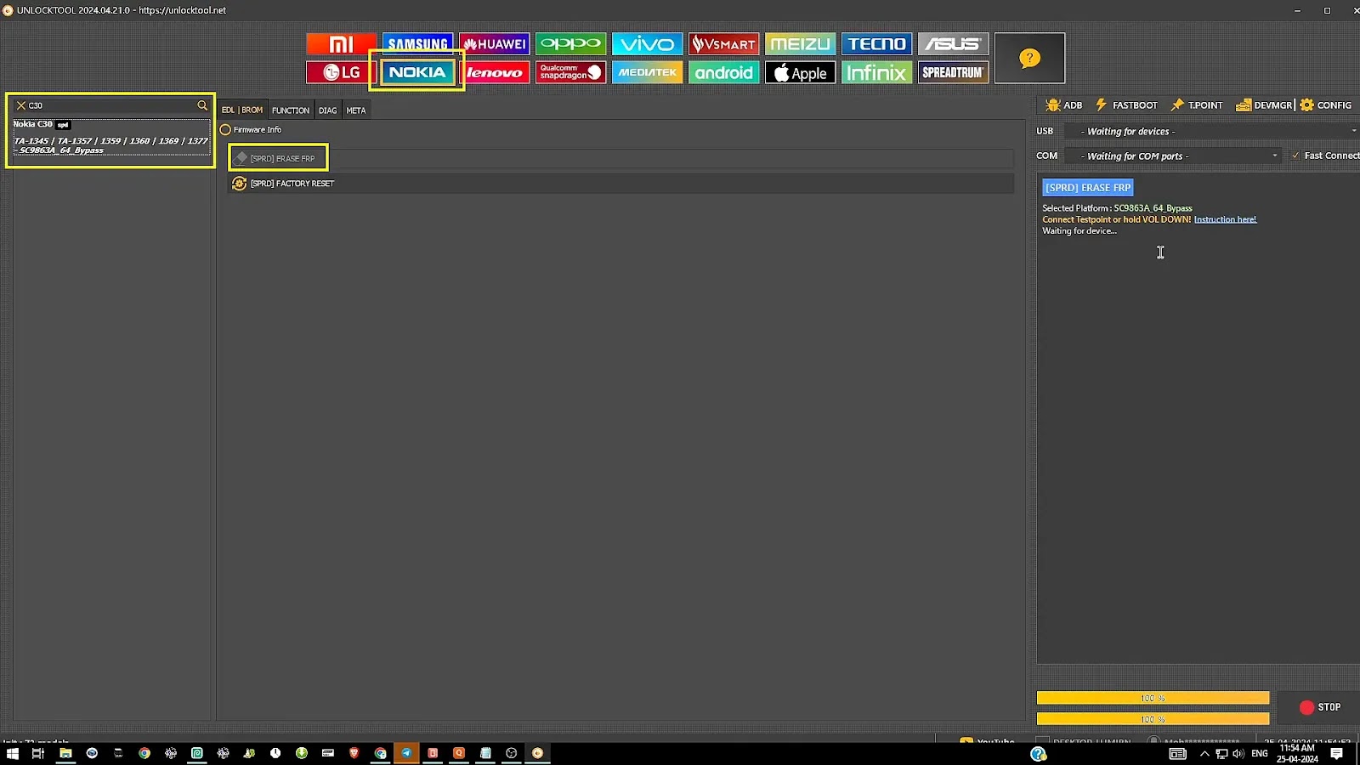The width and height of the screenshot is (1360, 765).
Task: Open Brave browser from the taskbar
Action: (354, 753)
